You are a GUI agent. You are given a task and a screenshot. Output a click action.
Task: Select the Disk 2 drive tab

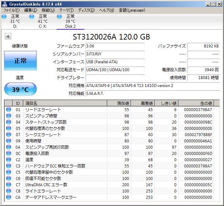(70, 21)
